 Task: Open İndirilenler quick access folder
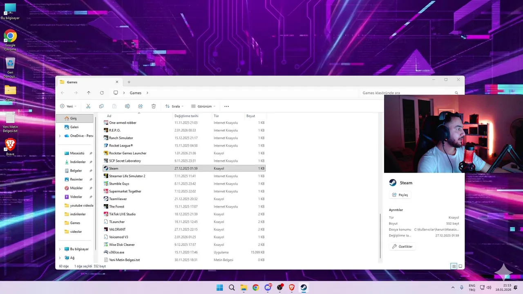tap(78, 162)
